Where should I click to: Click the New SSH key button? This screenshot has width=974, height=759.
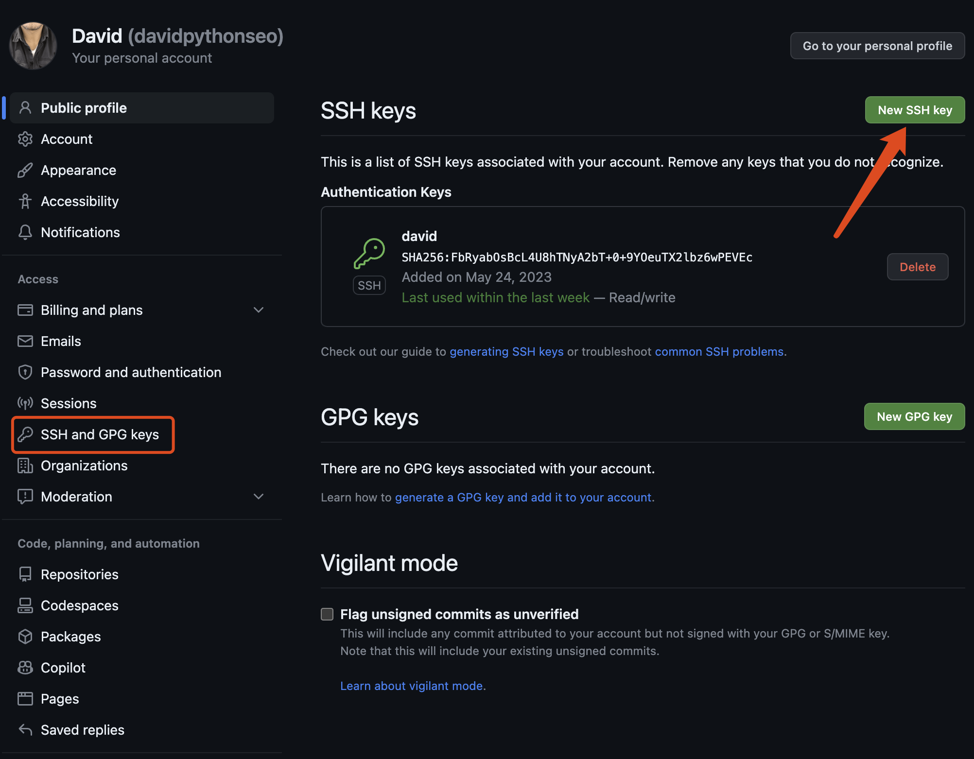(914, 110)
